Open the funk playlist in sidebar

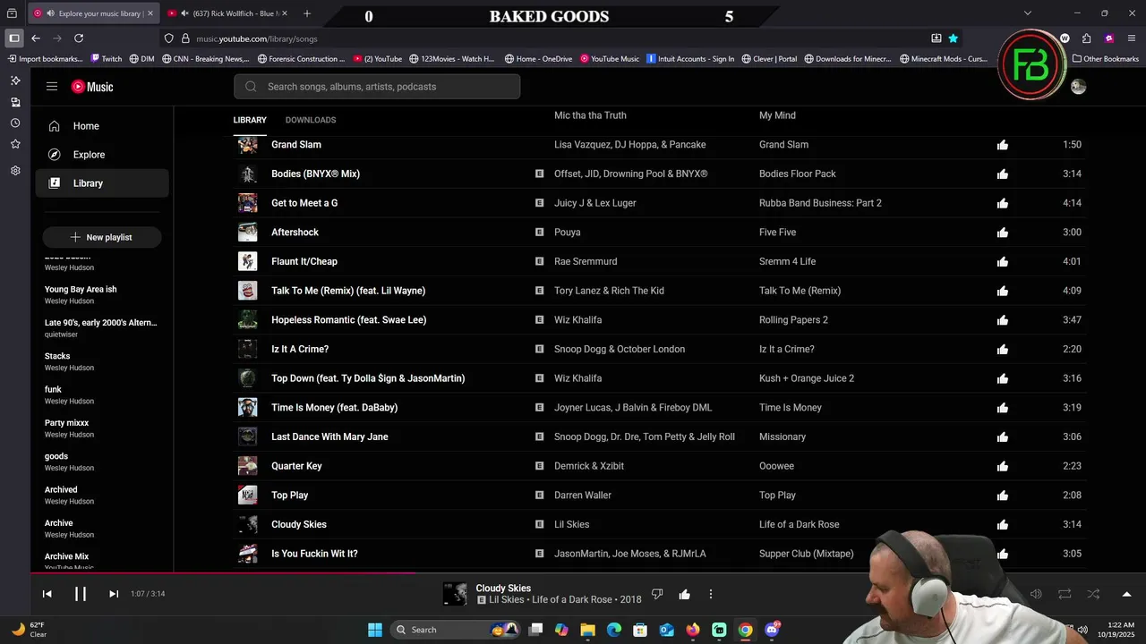pos(54,389)
